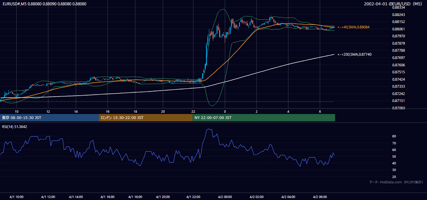Click the RSI 30 level label
Viewport: 427px width, 200px height.
coord(394,170)
